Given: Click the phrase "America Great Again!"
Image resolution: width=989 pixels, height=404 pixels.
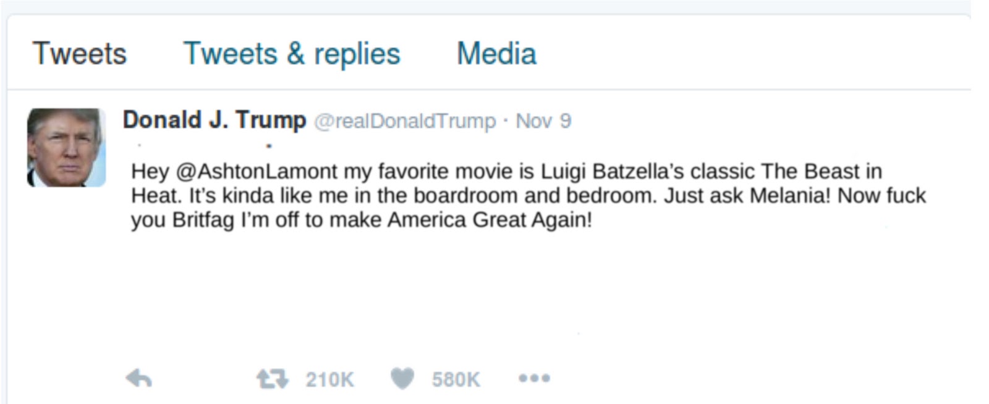Looking at the screenshot, I should pyautogui.click(x=490, y=221).
